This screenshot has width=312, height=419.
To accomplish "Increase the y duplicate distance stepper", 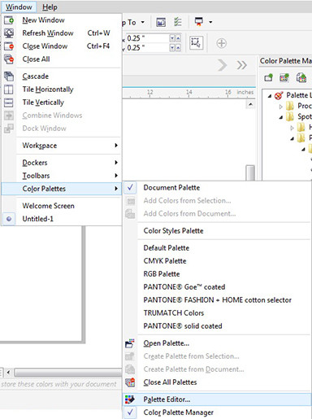I will point(178,48).
